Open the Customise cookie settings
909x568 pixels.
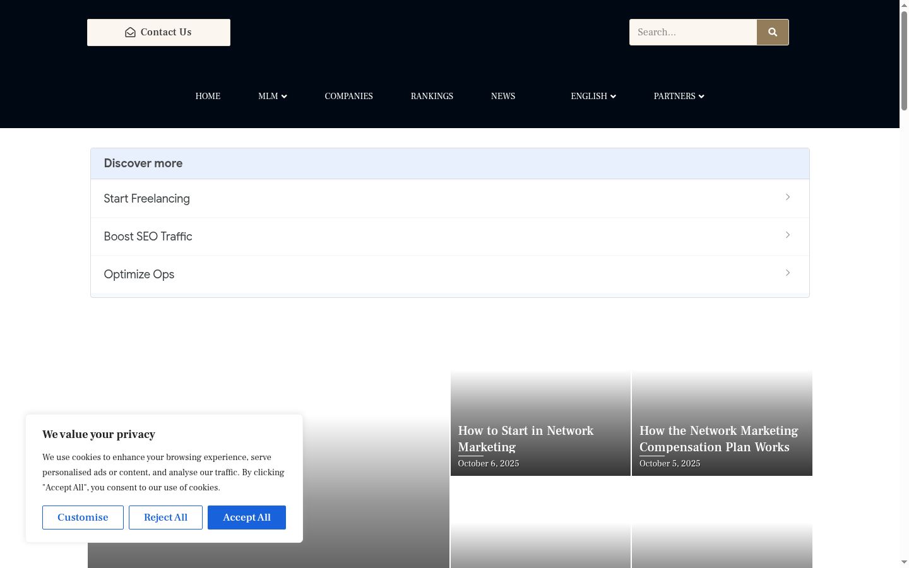[83, 518]
